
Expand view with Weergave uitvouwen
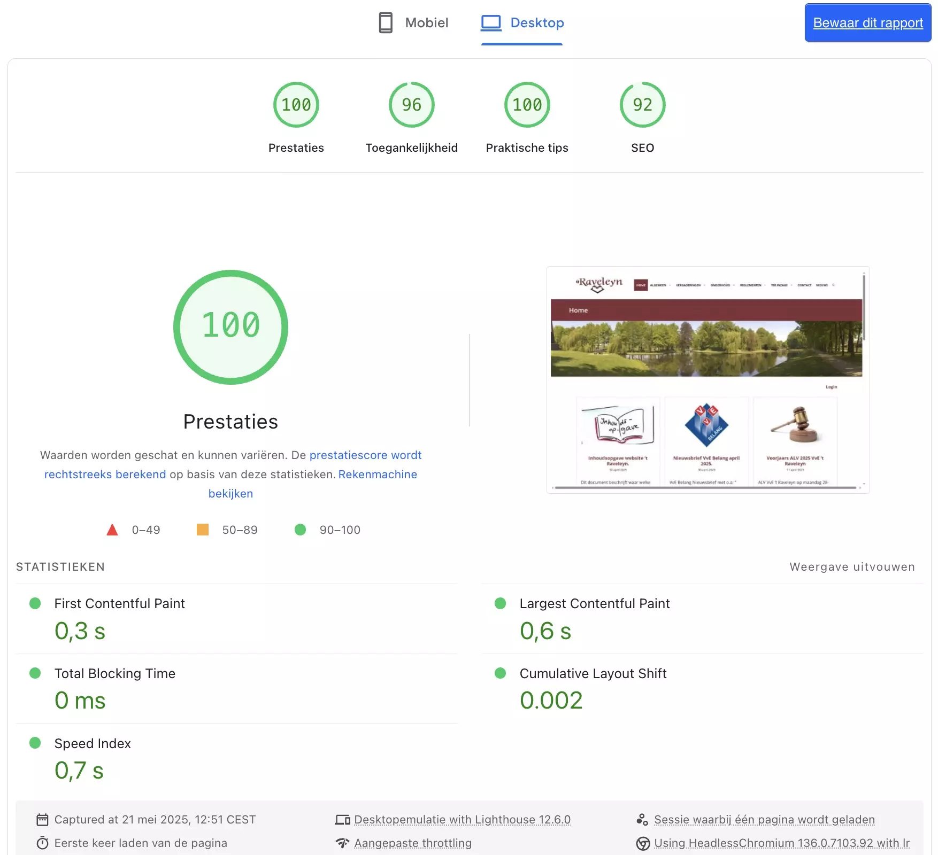(852, 567)
